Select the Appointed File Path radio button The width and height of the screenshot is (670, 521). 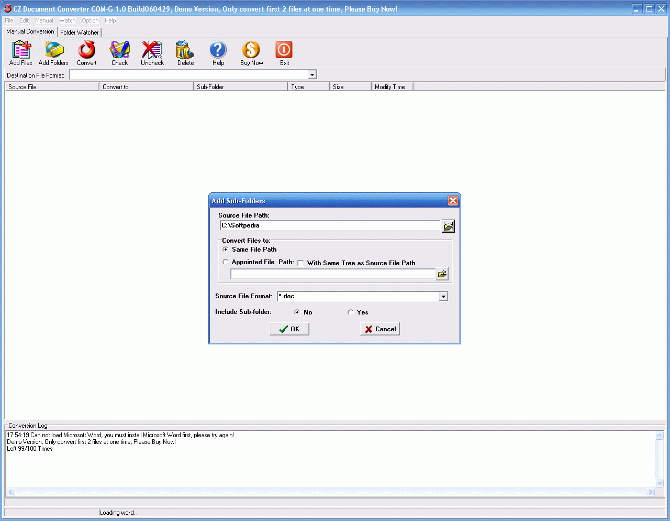pos(226,262)
